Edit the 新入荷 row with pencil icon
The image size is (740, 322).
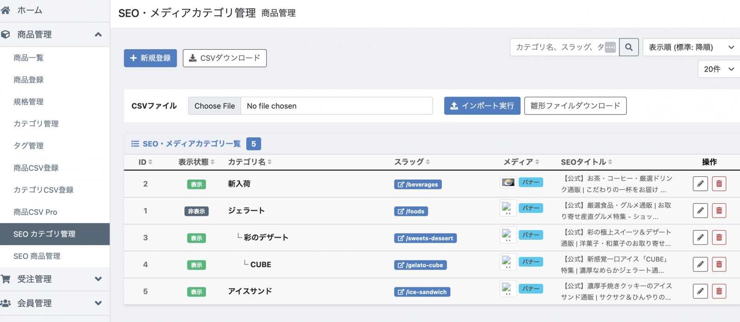(701, 184)
